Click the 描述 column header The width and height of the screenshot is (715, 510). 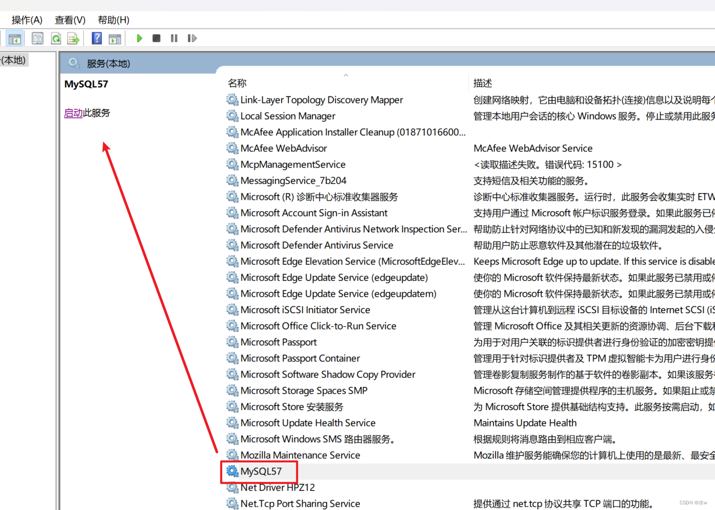[x=483, y=83]
